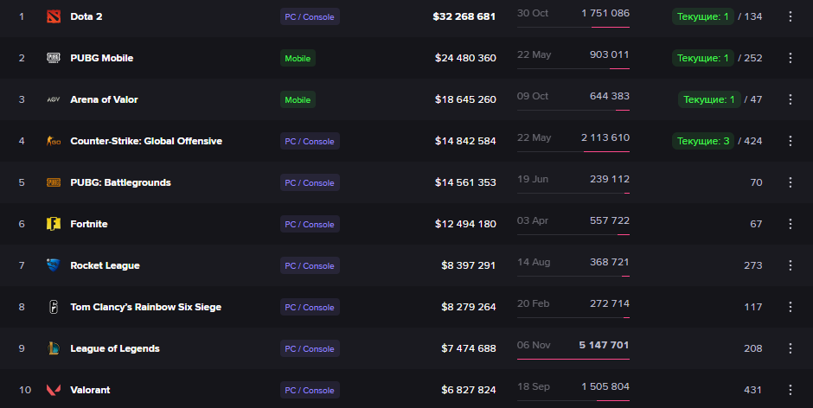
Task: Click the PUBG Mobile logo icon
Action: coord(54,58)
